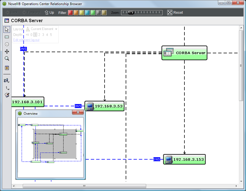Click the DNS label near 192.168.3.53
Screen dimensions: 246x191
click(x=78, y=106)
